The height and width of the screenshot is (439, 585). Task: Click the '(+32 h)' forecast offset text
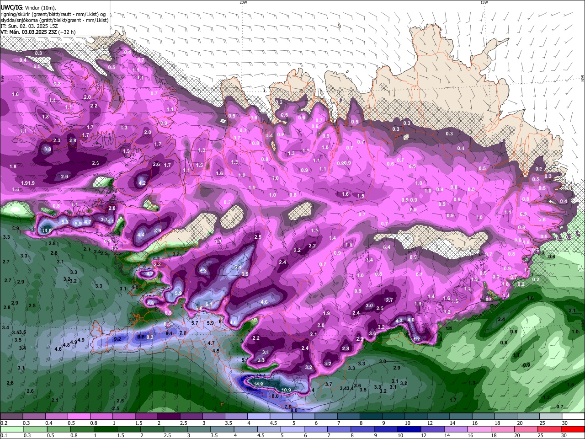67,32
